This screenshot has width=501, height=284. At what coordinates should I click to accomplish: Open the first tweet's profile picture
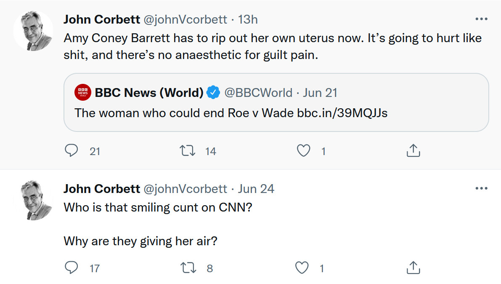tap(33, 32)
